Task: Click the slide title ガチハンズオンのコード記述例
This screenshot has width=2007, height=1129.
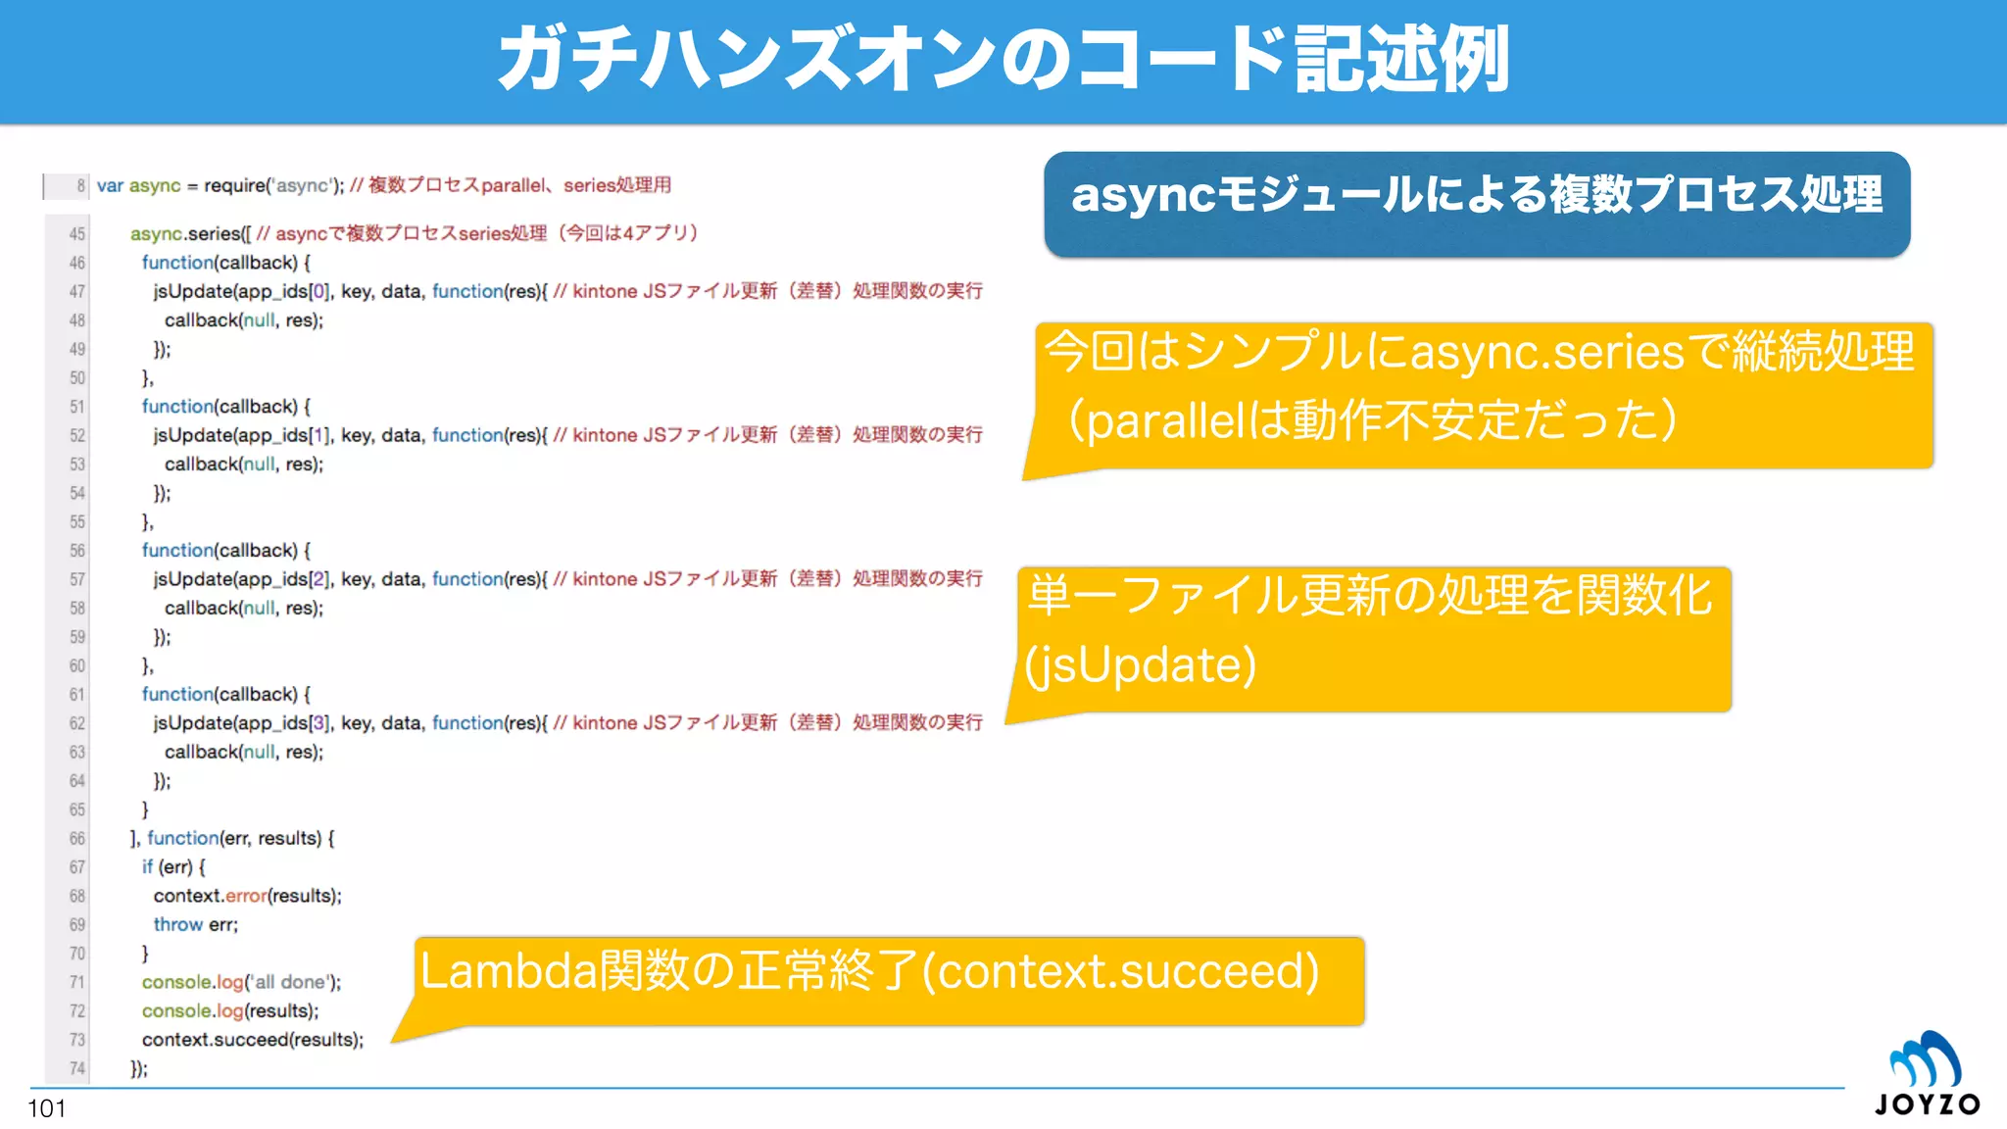Action: coord(1003,59)
